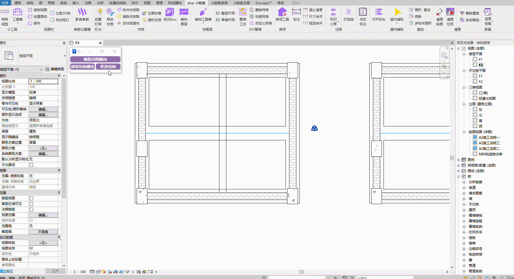
Task: Click the 视图比例 1:100 field
Action: click(43, 81)
